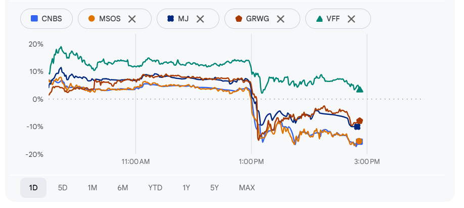Click the MJ navy cross icon

tap(171, 19)
